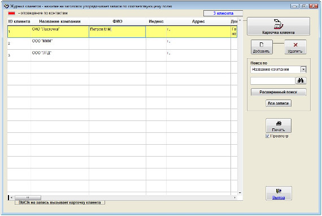Click the Петров М.М. FIO cell
This screenshot has height=216, width=322.
[118, 32]
